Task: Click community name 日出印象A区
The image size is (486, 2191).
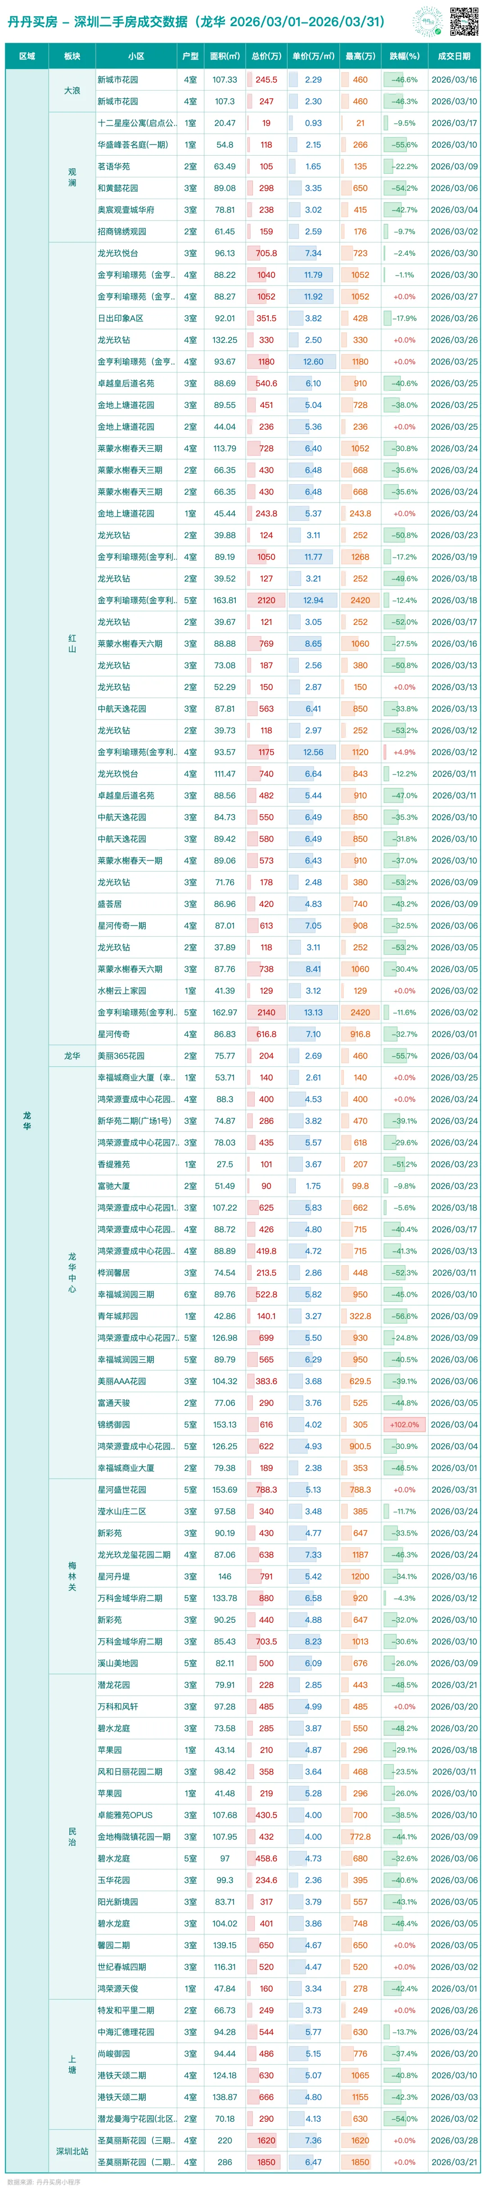Action: click(x=120, y=318)
